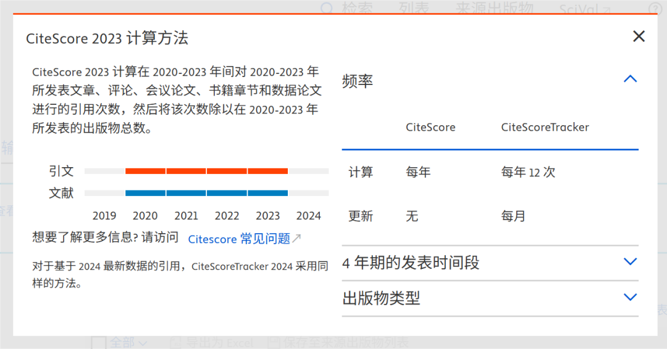Toggle the 全部 checkbox in background page
This screenshot has width=667, height=349.
tap(99, 343)
